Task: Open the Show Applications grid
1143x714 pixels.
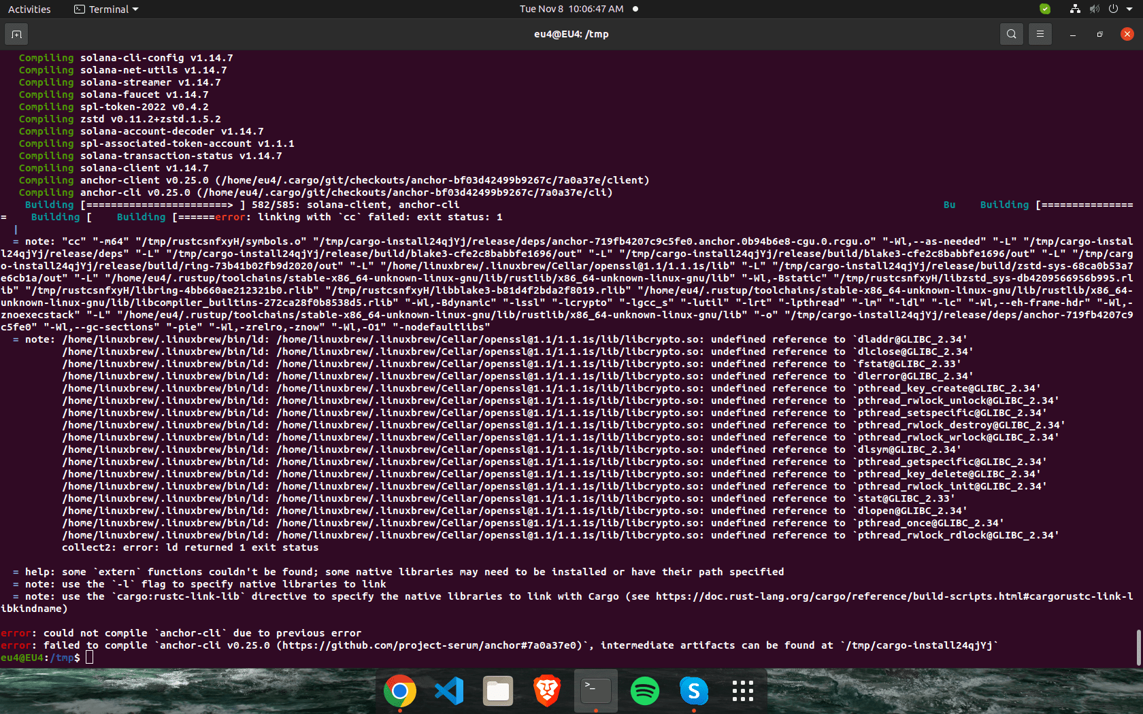Action: [x=742, y=690]
